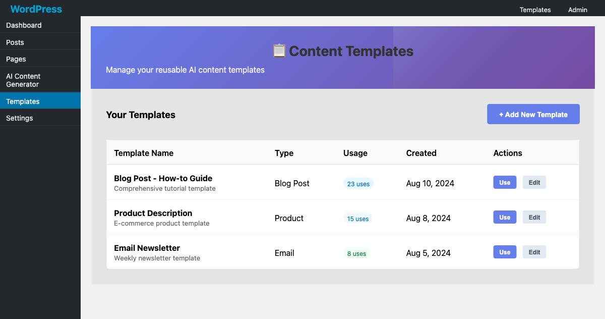Edit the Product Description template
605x319 pixels.
click(534, 217)
